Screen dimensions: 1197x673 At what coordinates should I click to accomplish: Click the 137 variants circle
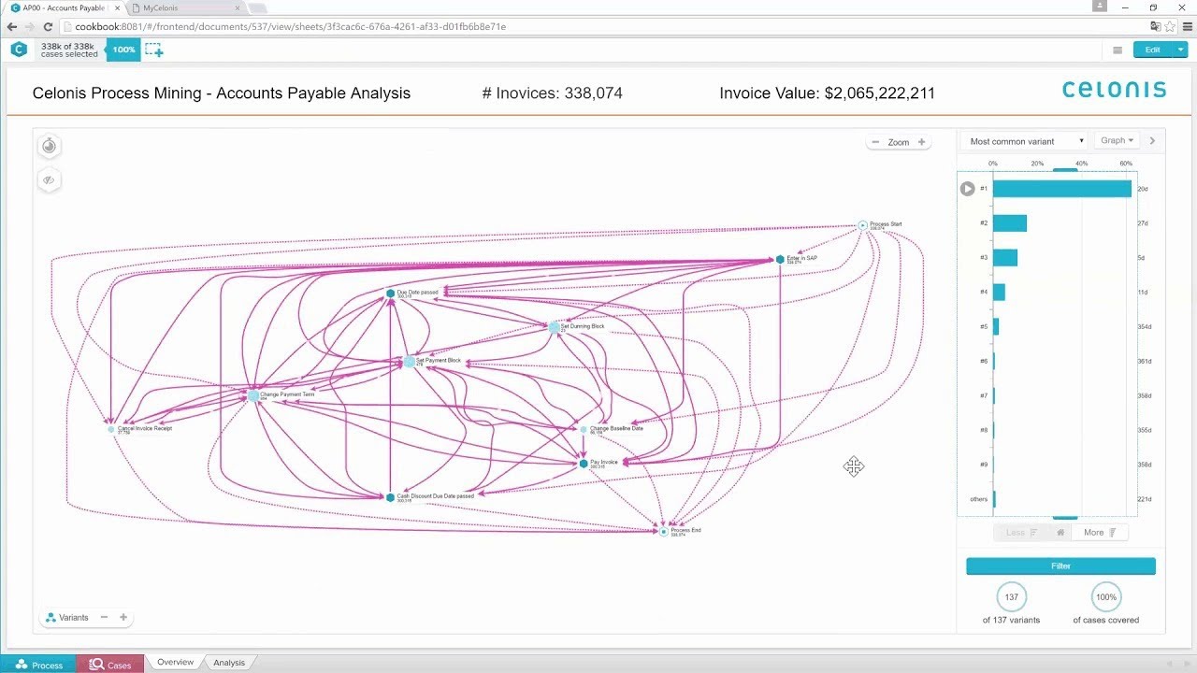(1011, 596)
